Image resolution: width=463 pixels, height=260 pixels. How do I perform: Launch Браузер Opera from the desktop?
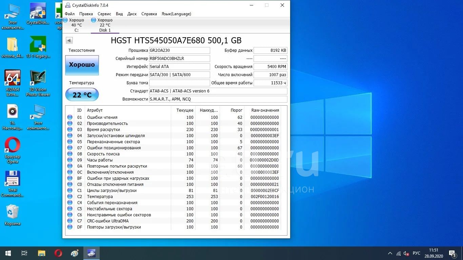(13, 150)
